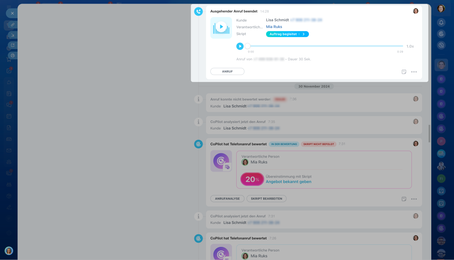Open Lisa Schmidt in the unrated call entry

(x=235, y=106)
